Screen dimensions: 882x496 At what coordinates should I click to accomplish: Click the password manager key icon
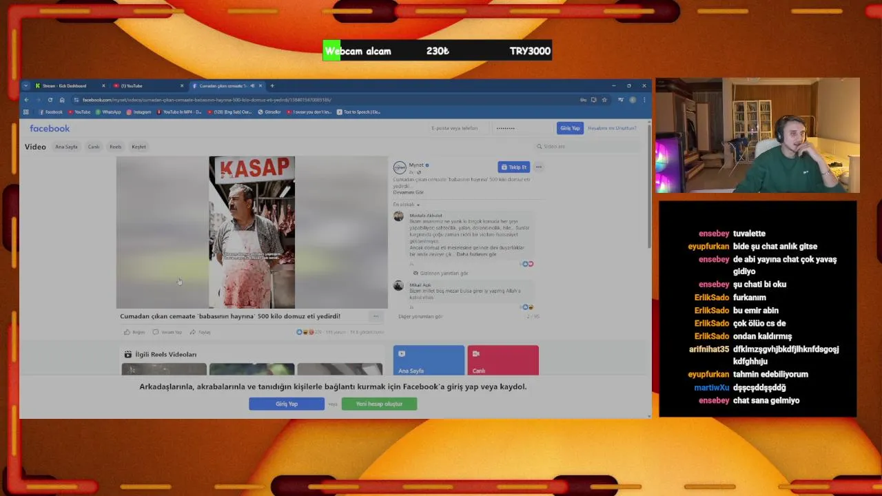(583, 100)
